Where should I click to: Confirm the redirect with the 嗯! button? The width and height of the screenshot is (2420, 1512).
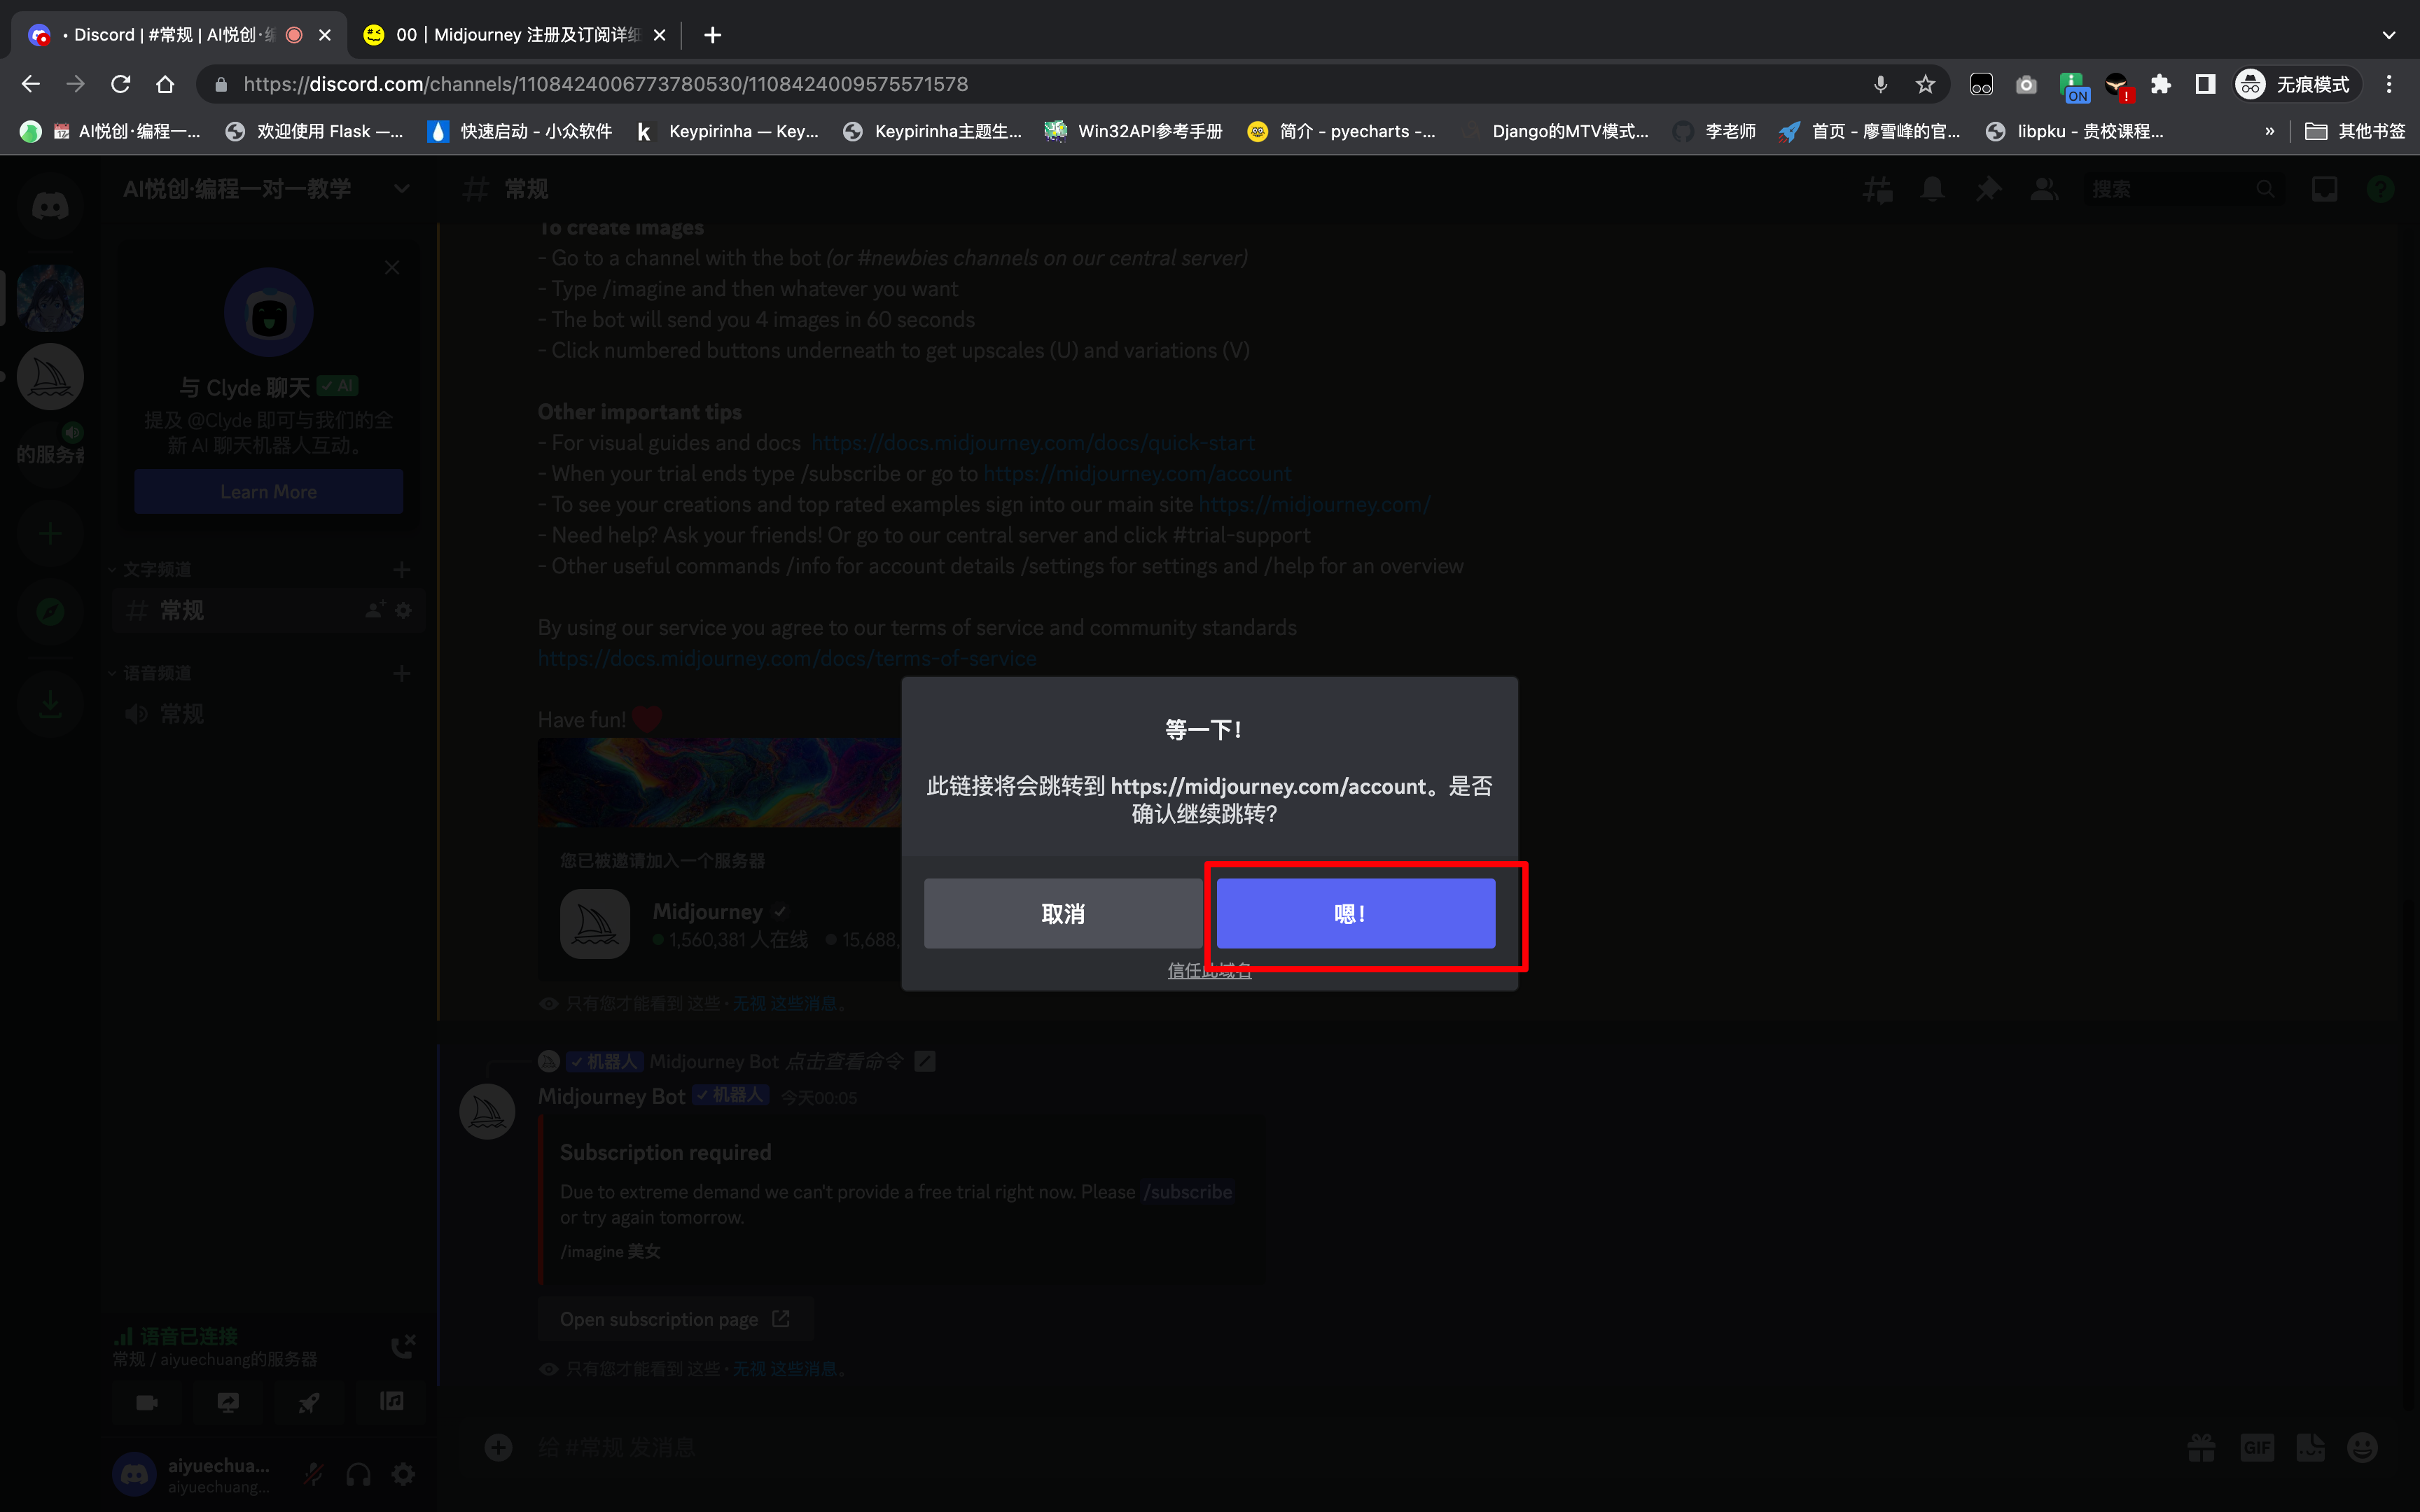point(1355,913)
